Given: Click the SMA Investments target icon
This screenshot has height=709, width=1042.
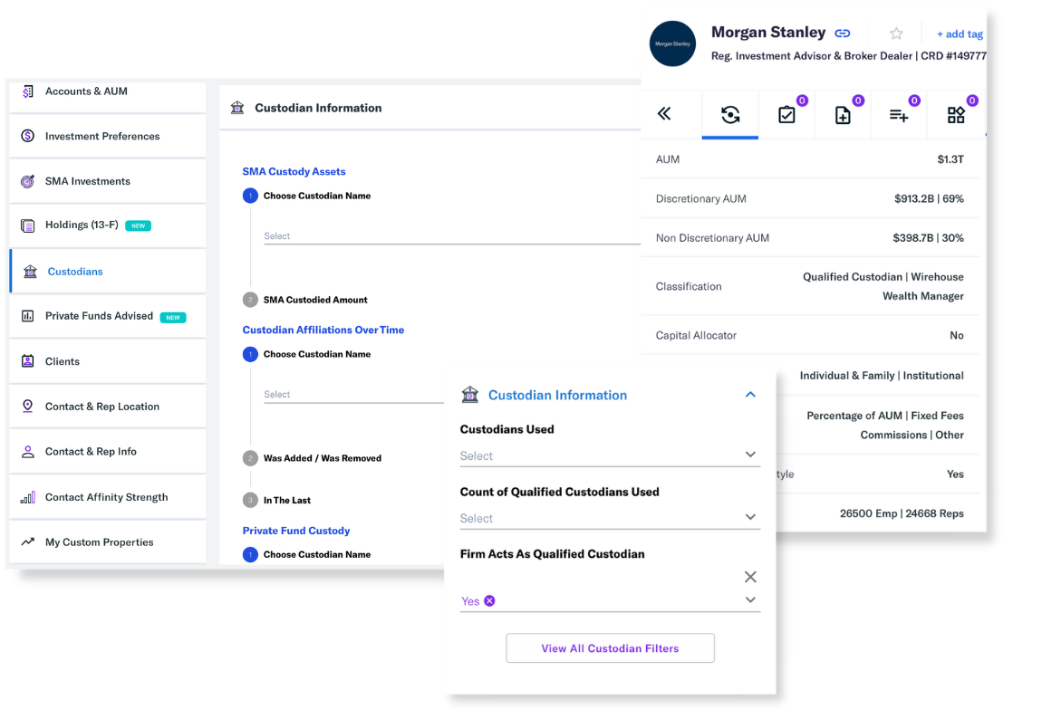Looking at the screenshot, I should pos(27,181).
